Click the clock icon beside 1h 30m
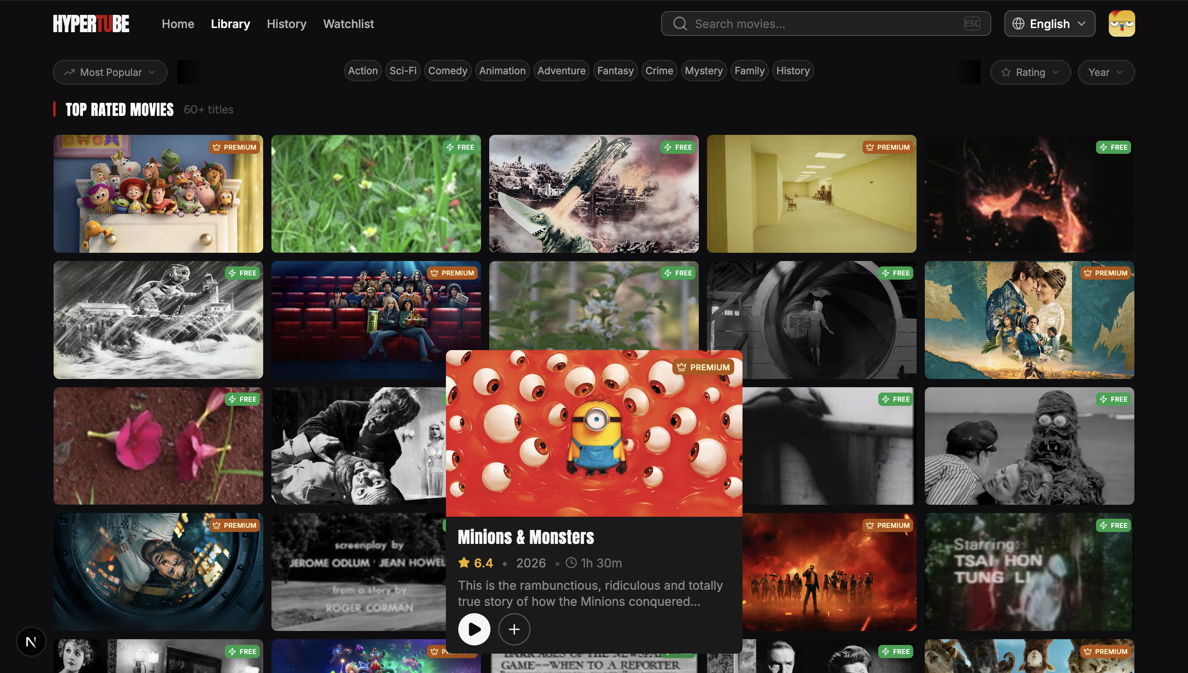Screen dimensions: 1188x673 coord(571,562)
